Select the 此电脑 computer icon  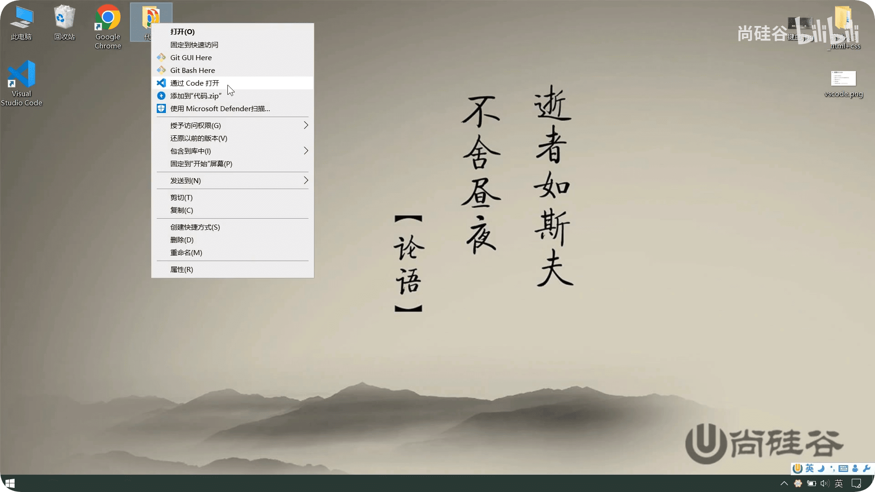(x=21, y=18)
